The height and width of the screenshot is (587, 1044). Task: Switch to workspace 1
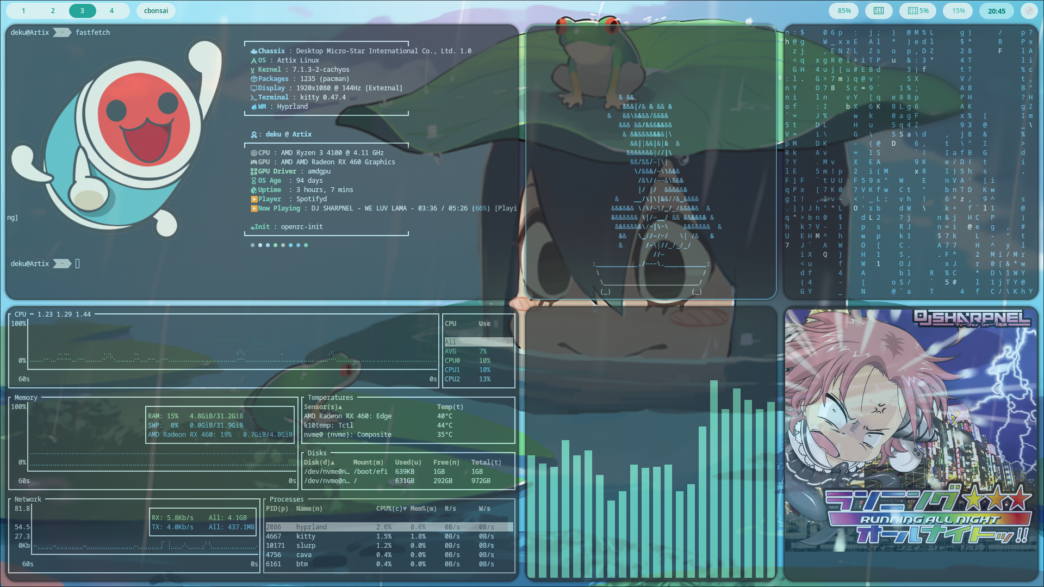click(x=23, y=10)
